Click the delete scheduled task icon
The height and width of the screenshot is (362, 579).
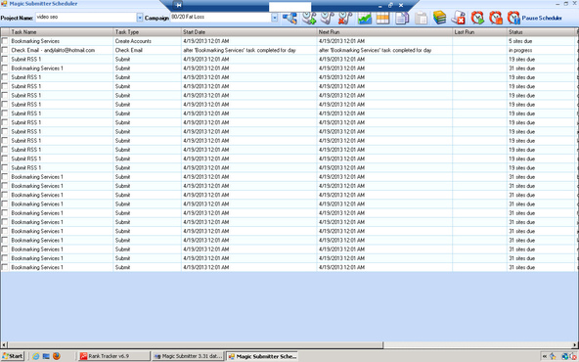point(345,18)
